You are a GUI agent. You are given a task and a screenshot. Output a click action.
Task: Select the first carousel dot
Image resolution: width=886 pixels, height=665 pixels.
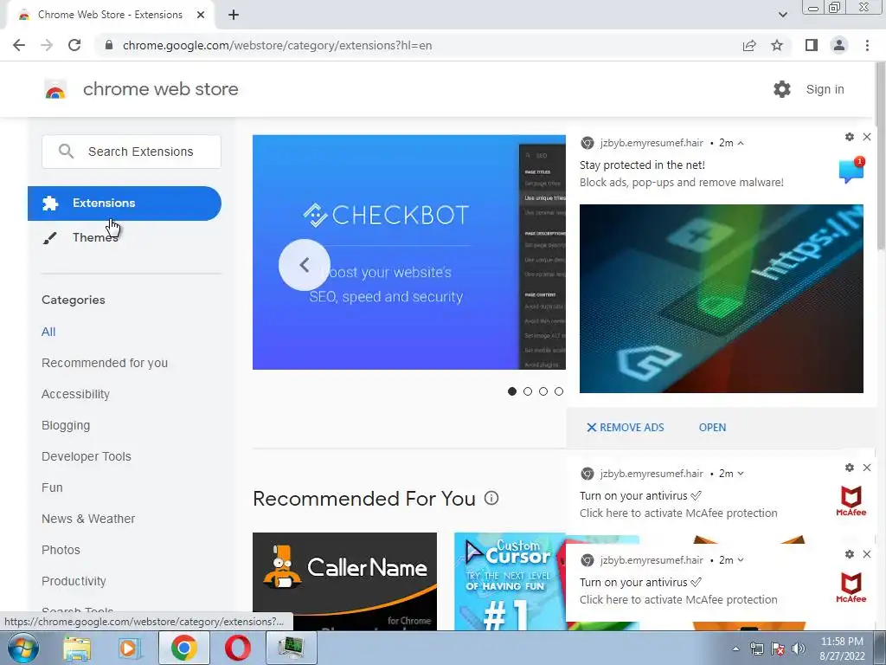click(512, 391)
